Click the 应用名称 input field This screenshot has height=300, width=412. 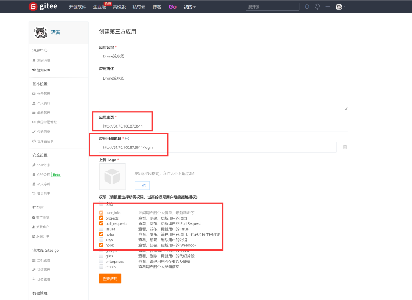[223, 56]
